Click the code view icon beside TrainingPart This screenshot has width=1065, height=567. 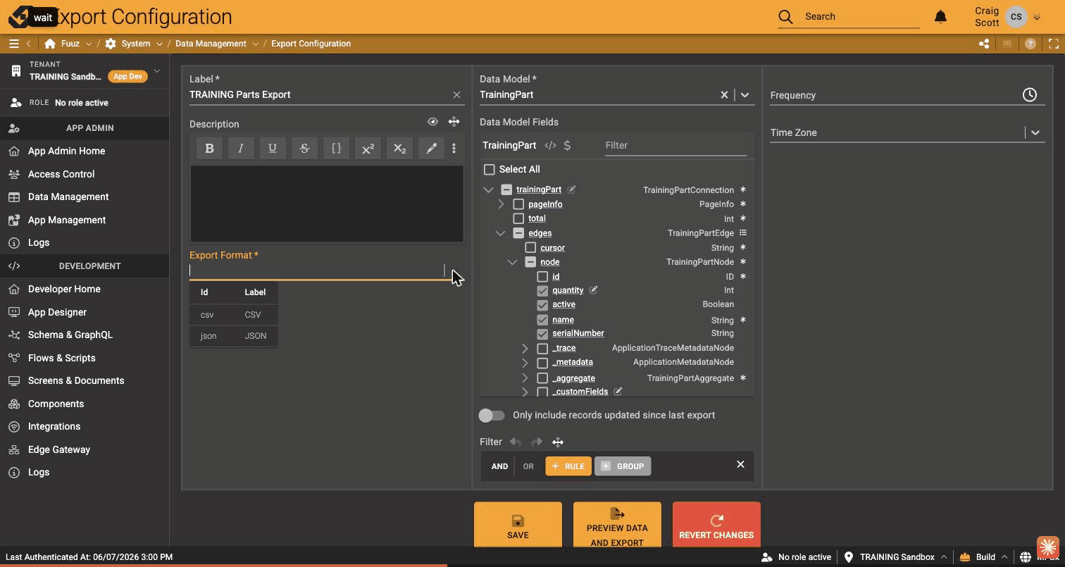550,145
